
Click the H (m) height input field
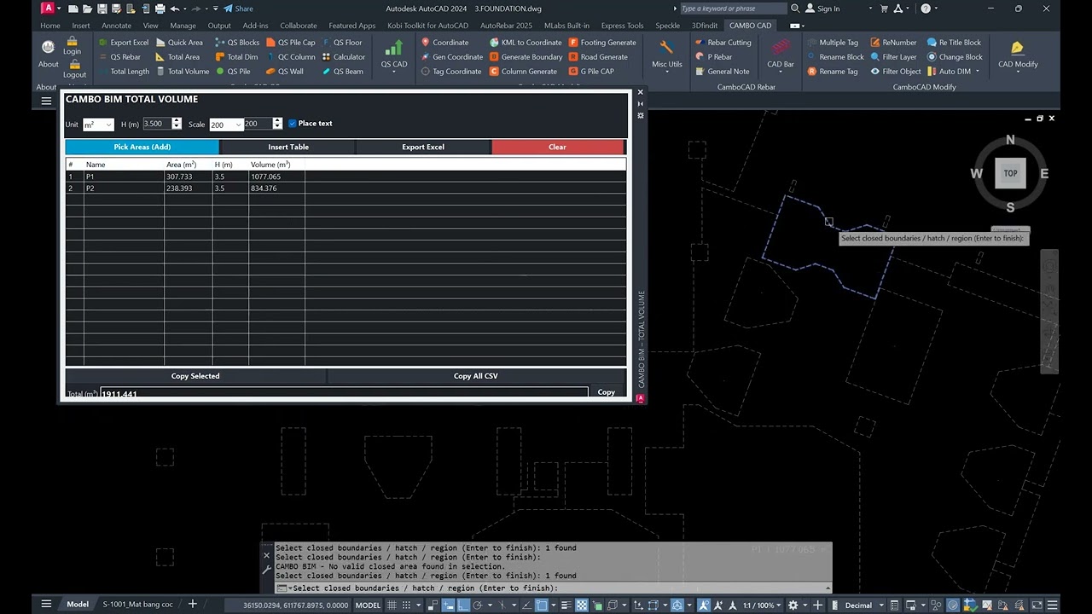point(156,124)
